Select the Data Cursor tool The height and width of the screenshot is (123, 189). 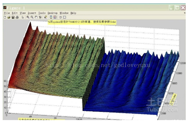[x=45, y=17]
